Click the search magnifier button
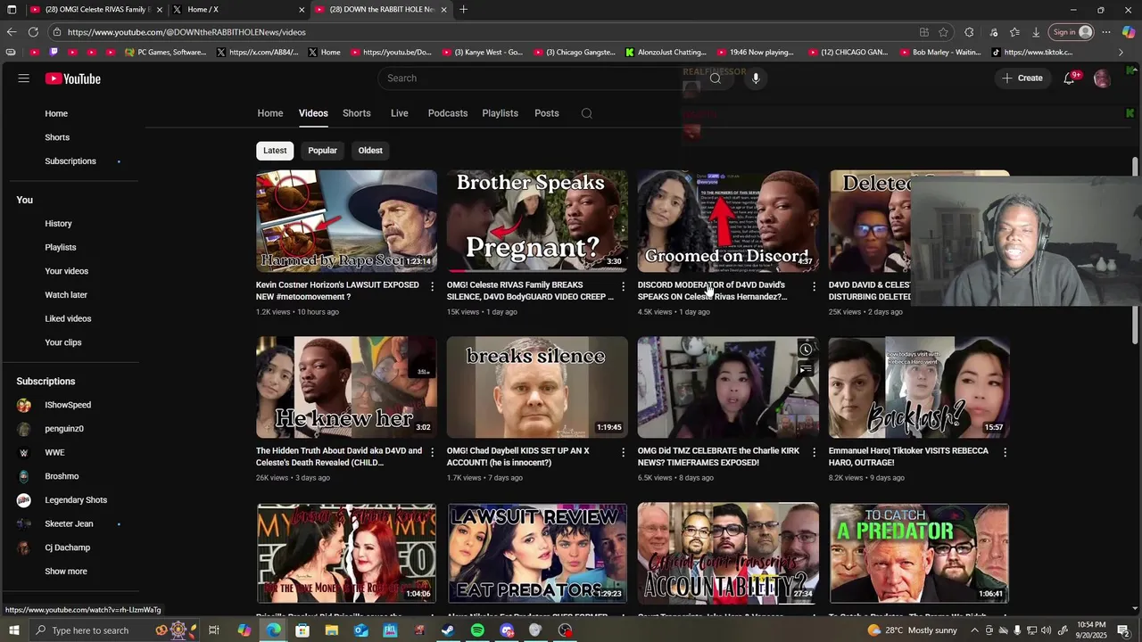 [x=715, y=78]
